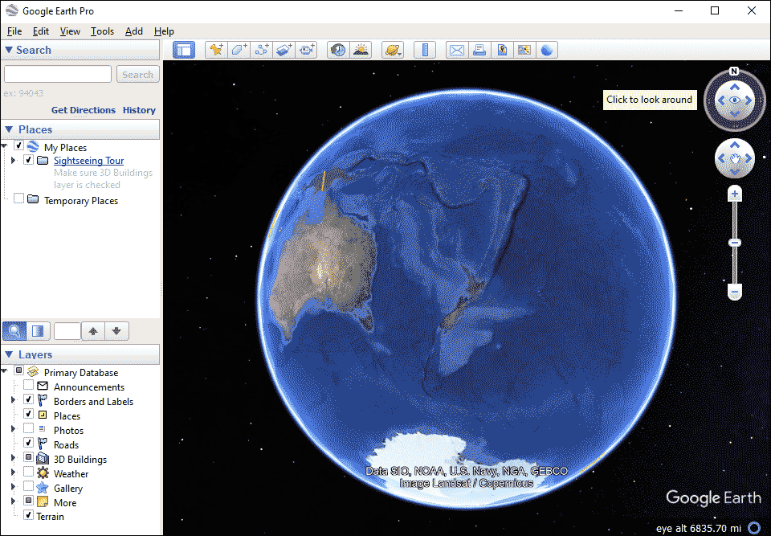Viewport: 771px width, 536px height.
Task: Show historical imagery with the clock icon
Action: (x=338, y=50)
